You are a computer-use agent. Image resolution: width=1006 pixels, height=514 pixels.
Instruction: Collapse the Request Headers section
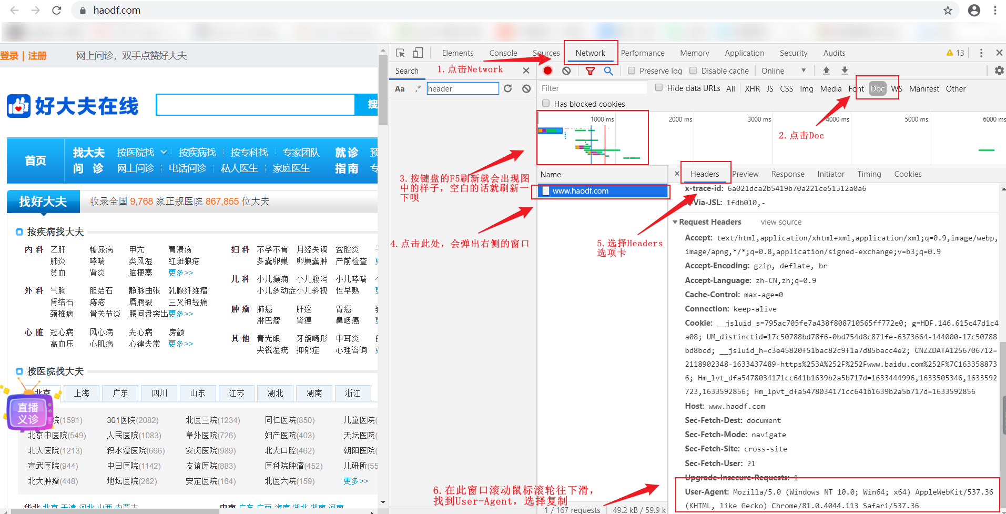click(676, 221)
